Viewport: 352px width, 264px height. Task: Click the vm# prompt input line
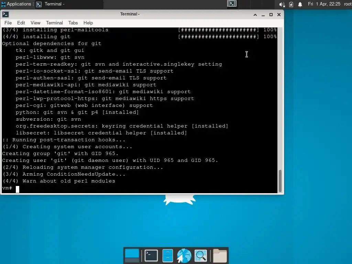(139, 189)
